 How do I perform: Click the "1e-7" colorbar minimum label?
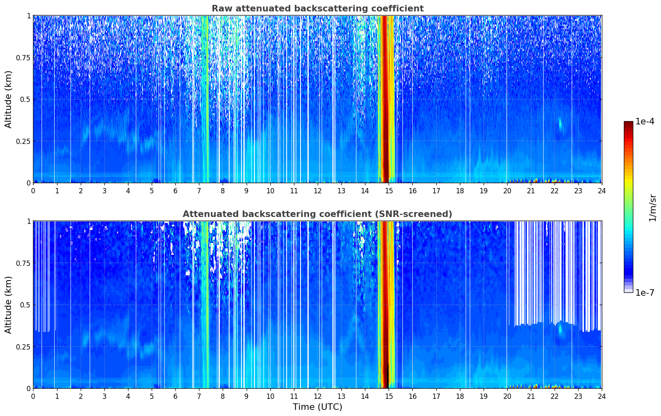point(645,293)
